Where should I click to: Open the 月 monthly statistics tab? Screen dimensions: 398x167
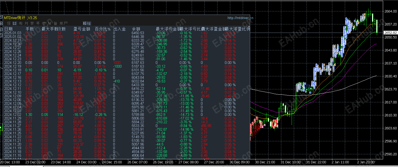pyautogui.click(x=26, y=23)
